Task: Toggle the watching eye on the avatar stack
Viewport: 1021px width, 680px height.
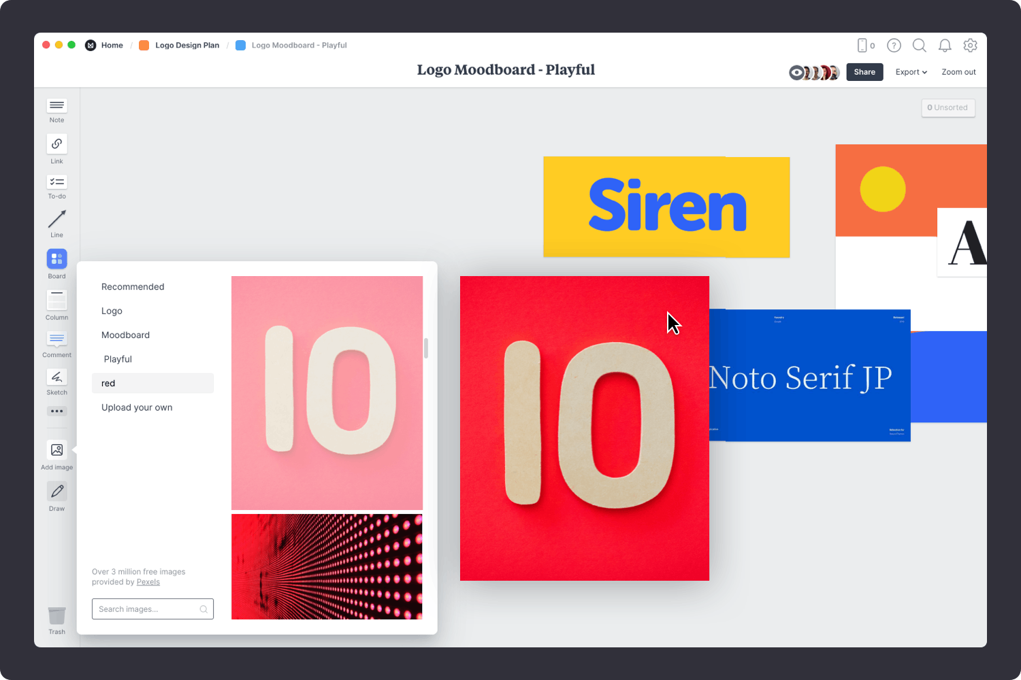Action: click(x=796, y=72)
